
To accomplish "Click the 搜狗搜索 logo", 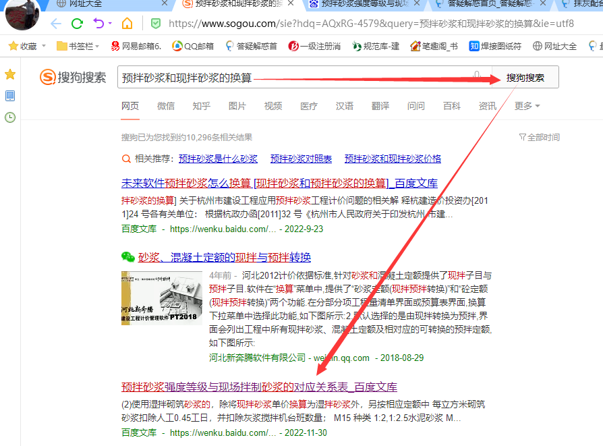I will click(x=73, y=78).
